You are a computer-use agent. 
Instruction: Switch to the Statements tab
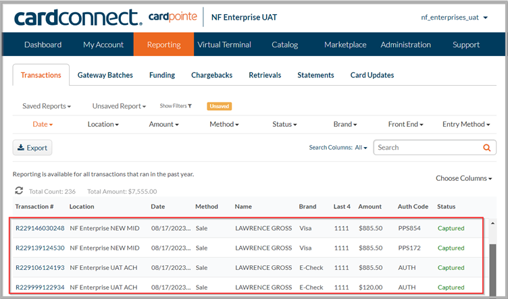tap(315, 75)
